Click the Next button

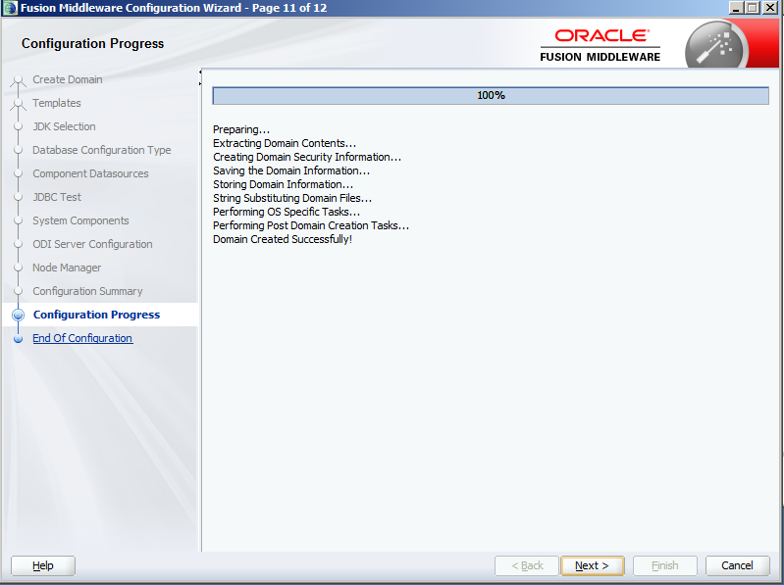coord(592,565)
